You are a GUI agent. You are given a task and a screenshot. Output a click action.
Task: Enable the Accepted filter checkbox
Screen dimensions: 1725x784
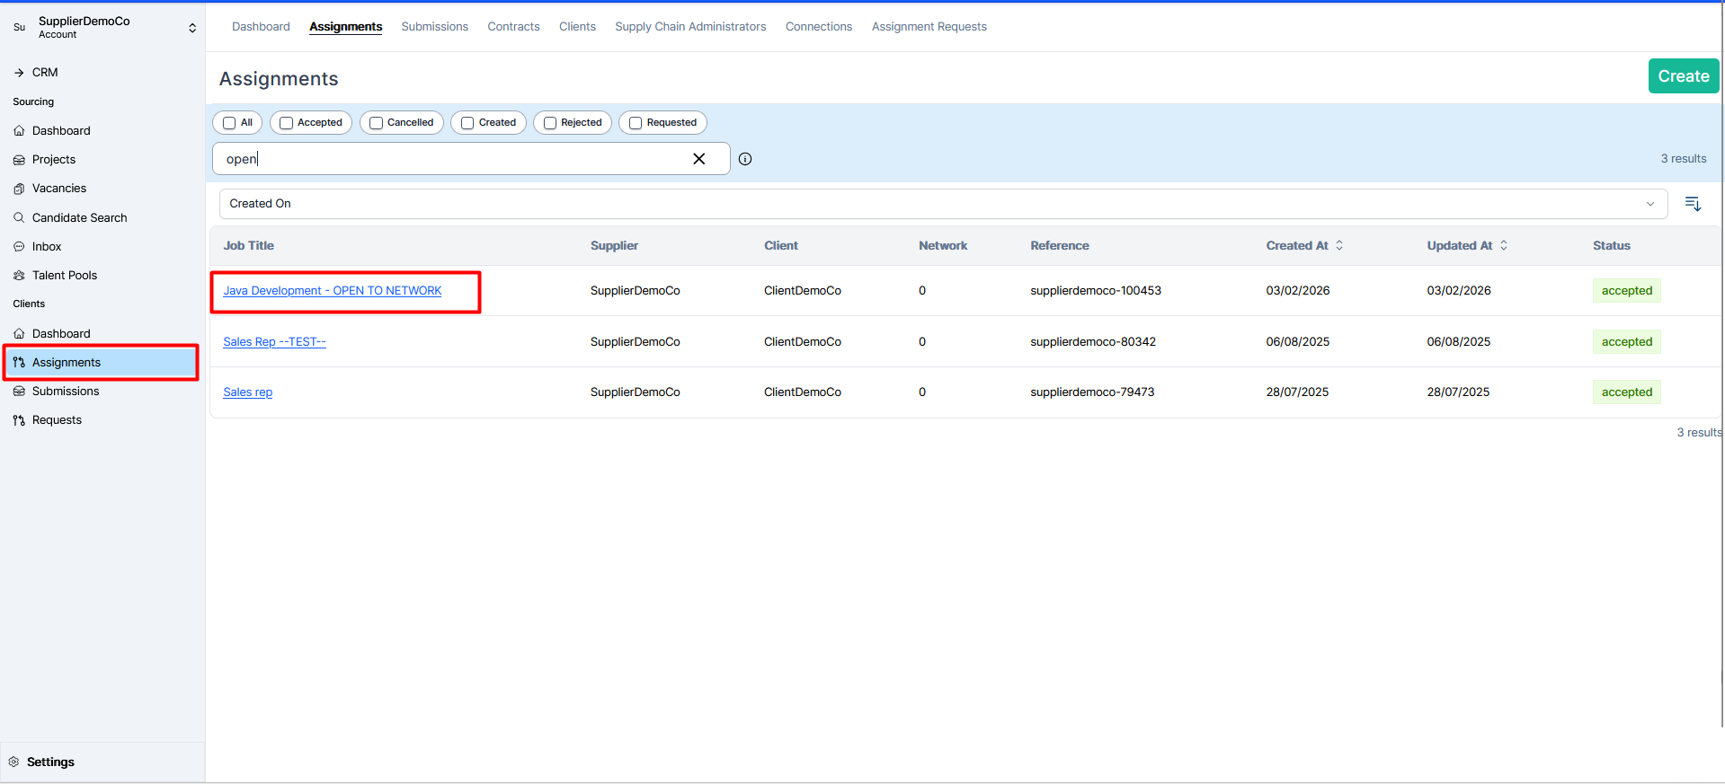click(287, 123)
